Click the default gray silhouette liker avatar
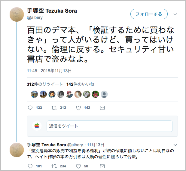 104,94
